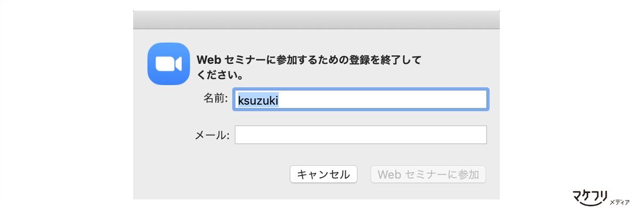The image size is (633, 209).
Task: Click the Web セミナーに参加 button
Action: (428, 174)
